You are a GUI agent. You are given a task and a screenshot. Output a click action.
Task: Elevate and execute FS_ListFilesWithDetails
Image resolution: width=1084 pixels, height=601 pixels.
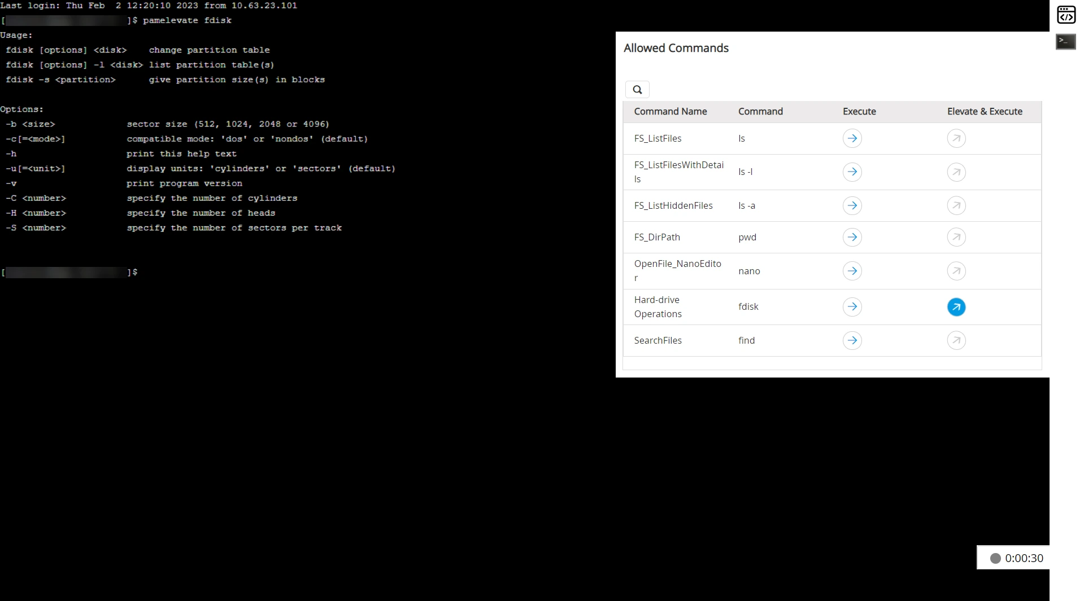click(956, 172)
